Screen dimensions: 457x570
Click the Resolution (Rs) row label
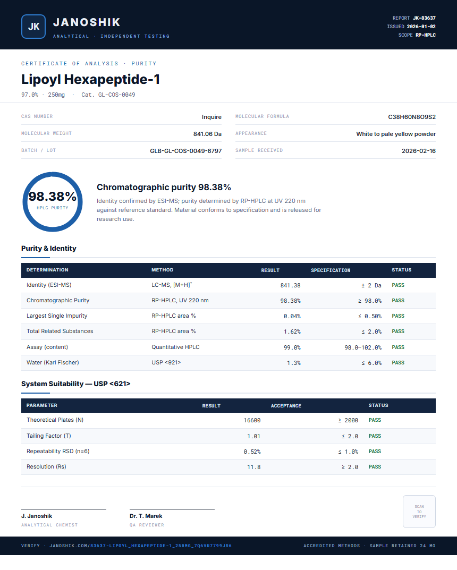pyautogui.click(x=46, y=466)
